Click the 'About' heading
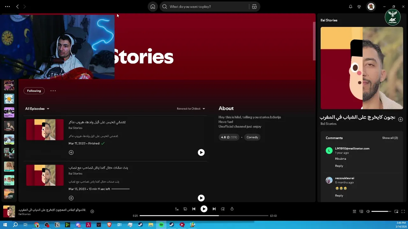The image size is (408, 229). coord(226,108)
